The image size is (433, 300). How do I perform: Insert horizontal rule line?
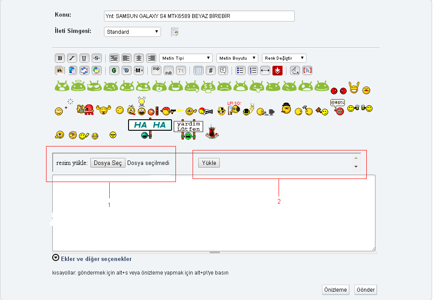coord(265,71)
